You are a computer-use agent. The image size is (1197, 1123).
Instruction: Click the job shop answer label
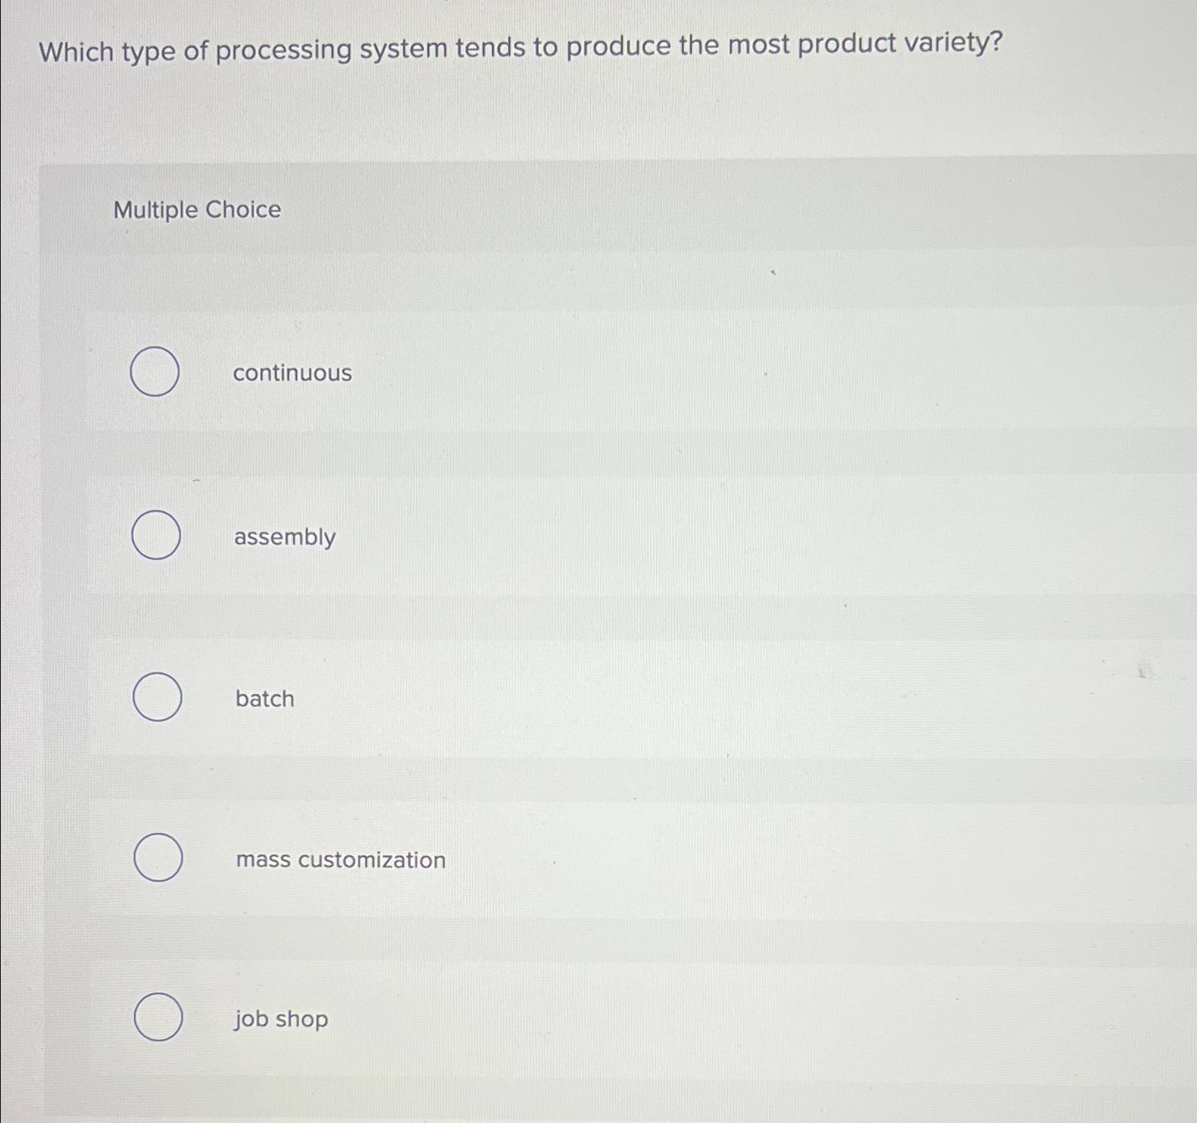click(280, 1019)
